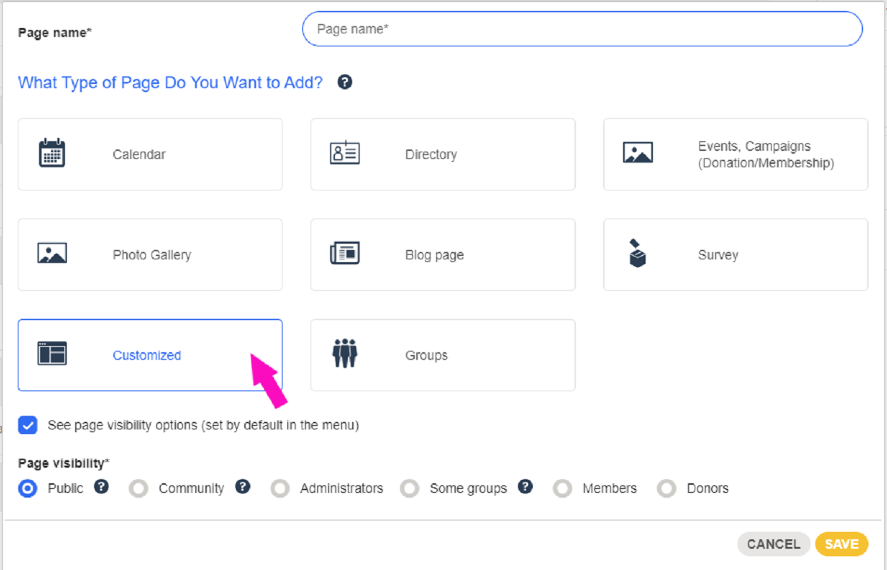Screen dimensions: 887x570
Task: Switch visibility to Community
Action: (x=139, y=488)
